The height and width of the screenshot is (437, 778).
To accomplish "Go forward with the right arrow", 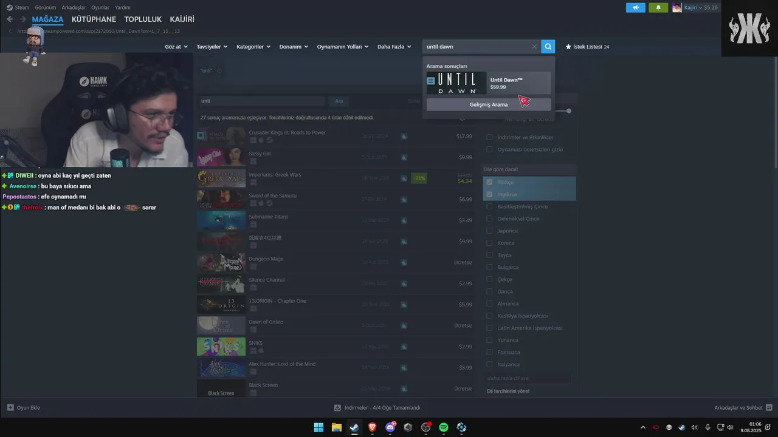I will (x=23, y=19).
